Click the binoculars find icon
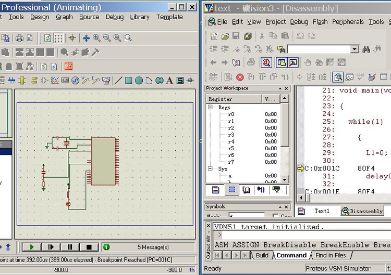Screen dimensions: 391x275 366,49
